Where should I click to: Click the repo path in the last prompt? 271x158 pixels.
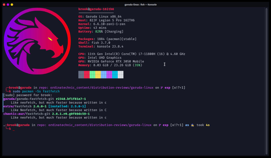pos(100,125)
